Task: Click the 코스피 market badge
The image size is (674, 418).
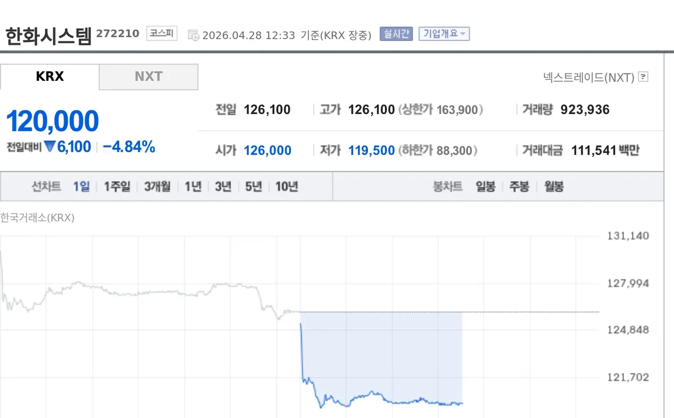Action: coord(162,34)
